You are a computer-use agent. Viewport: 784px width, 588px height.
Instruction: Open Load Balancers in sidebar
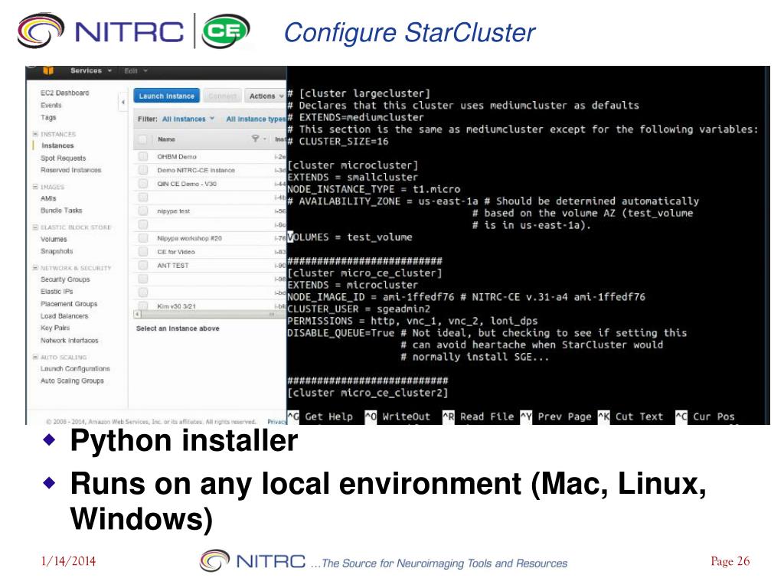click(x=64, y=316)
